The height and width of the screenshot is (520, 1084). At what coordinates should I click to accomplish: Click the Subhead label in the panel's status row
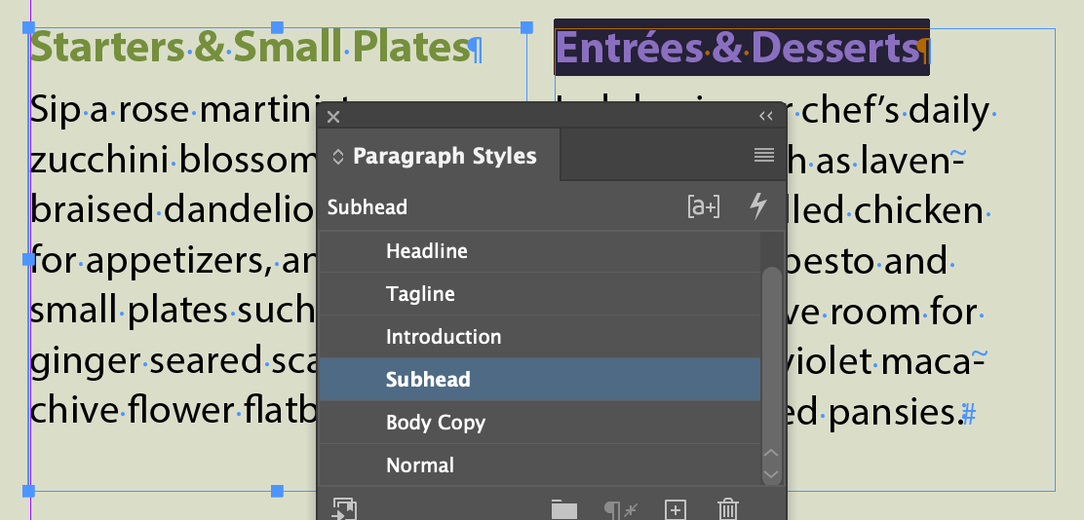pyautogui.click(x=368, y=207)
